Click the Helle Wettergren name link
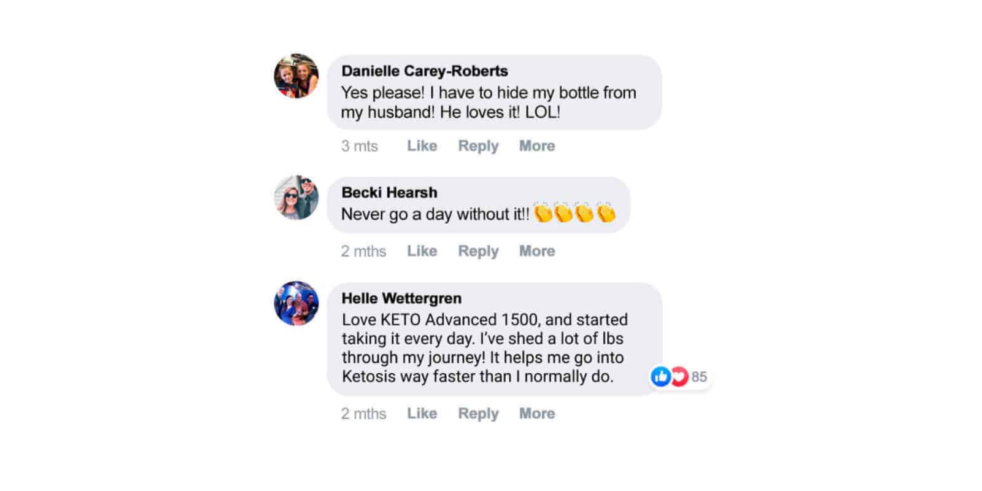982x491 pixels. coord(401,299)
